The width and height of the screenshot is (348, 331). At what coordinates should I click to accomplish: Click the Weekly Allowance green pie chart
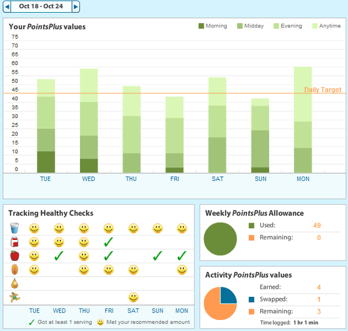pyautogui.click(x=220, y=239)
